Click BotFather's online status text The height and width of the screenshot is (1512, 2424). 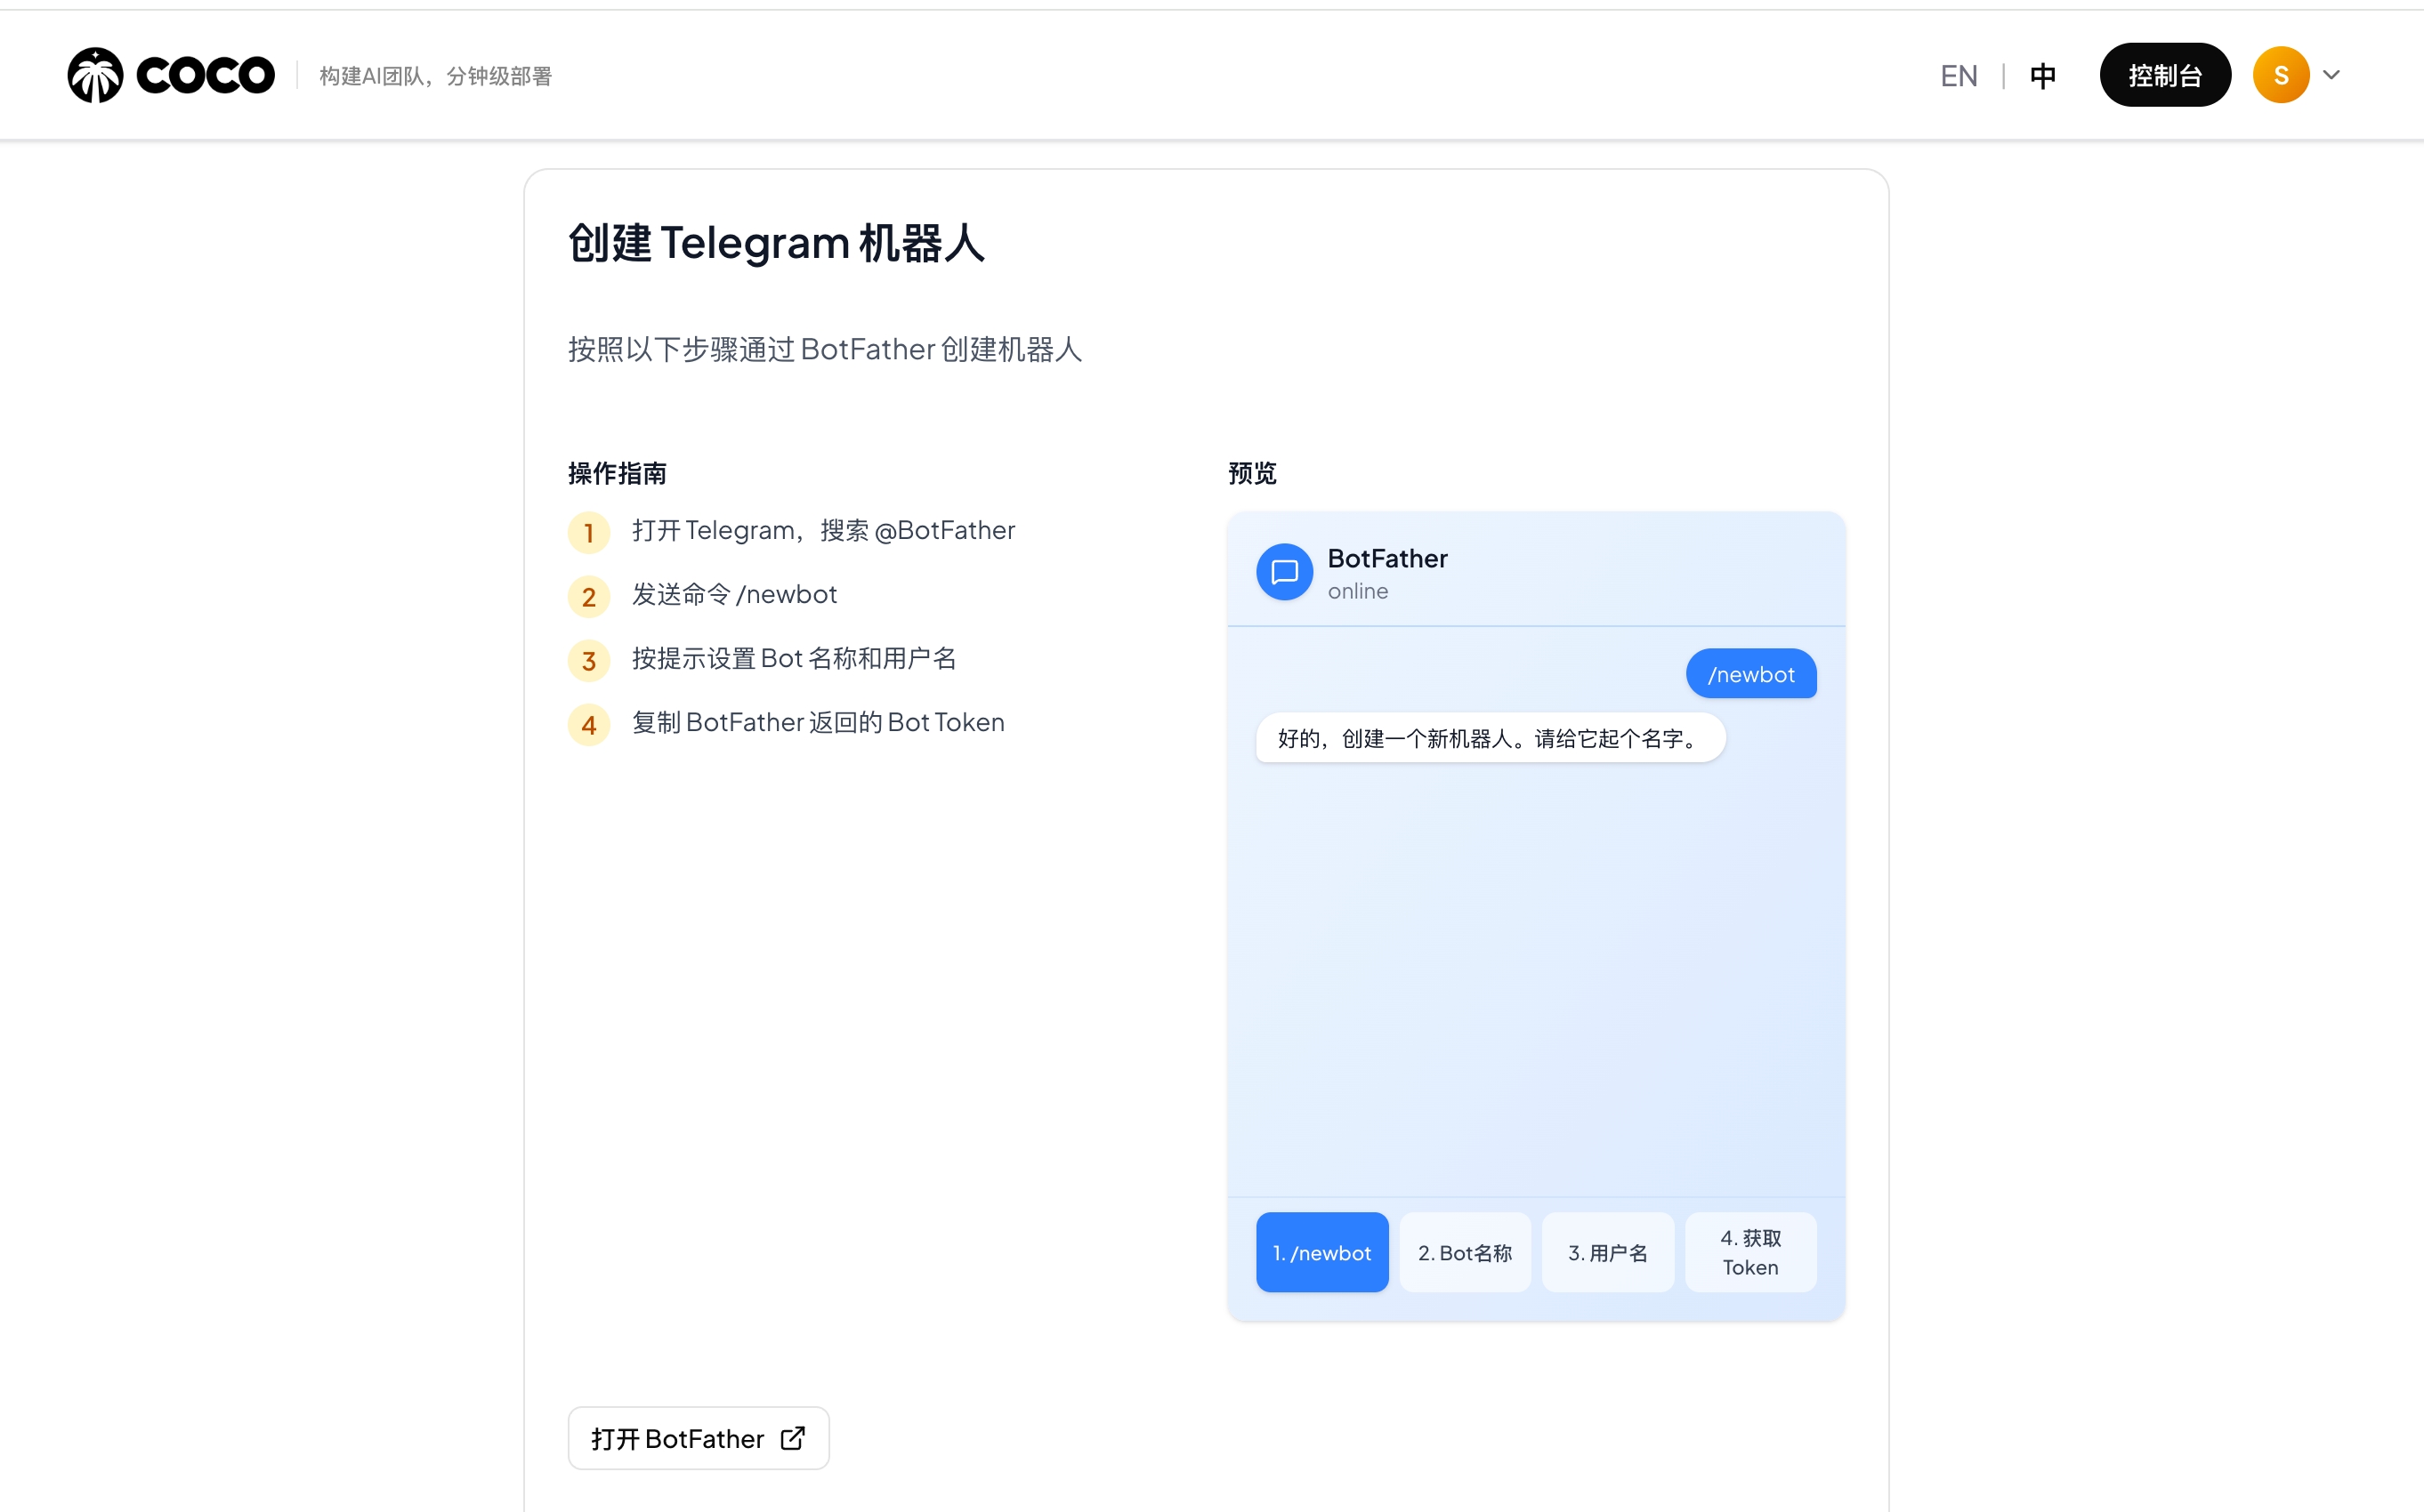coord(1358,591)
